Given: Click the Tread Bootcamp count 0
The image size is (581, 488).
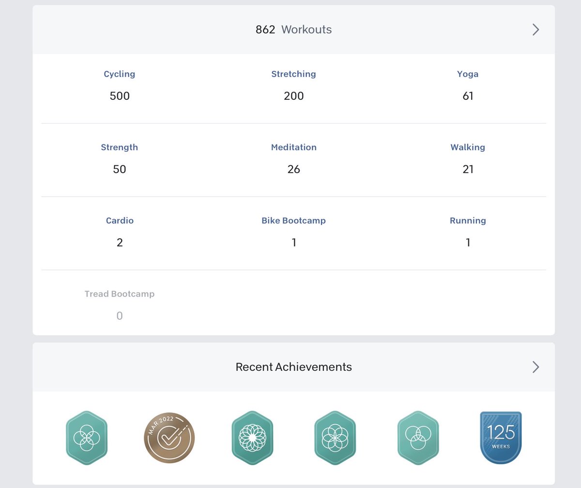Looking at the screenshot, I should pyautogui.click(x=120, y=316).
